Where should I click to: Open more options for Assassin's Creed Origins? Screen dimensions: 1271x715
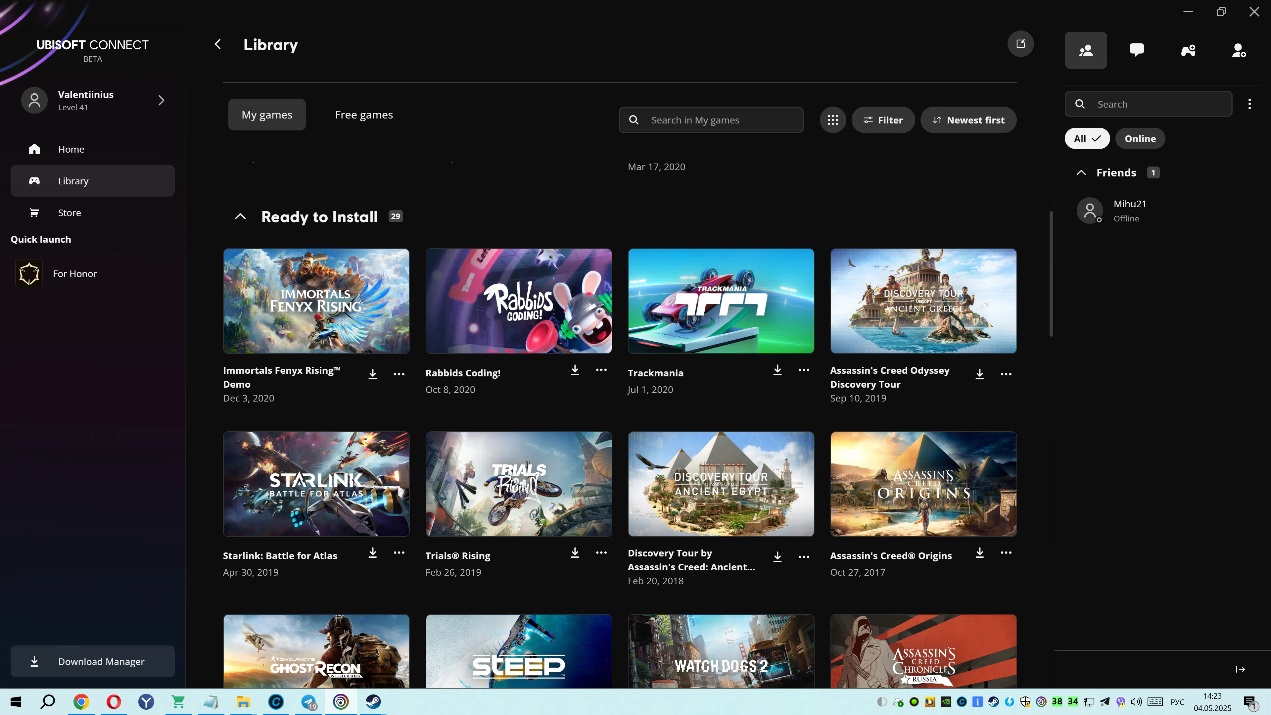coord(1006,553)
